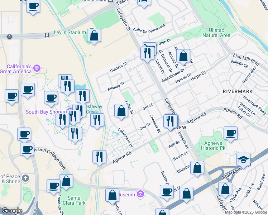The image size is (268, 215).
Task: Click the museum pin icon
Action: pyautogui.click(x=141, y=194)
